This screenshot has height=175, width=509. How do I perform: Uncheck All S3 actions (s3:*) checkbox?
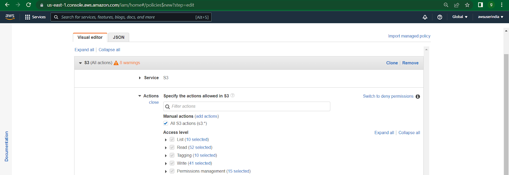pos(166,123)
